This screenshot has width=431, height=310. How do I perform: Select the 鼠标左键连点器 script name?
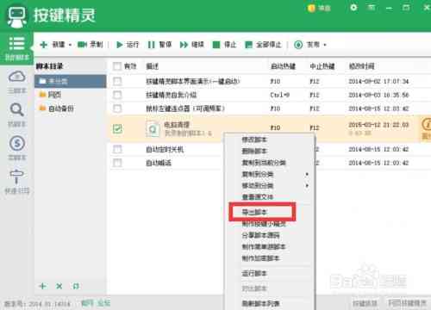point(185,108)
